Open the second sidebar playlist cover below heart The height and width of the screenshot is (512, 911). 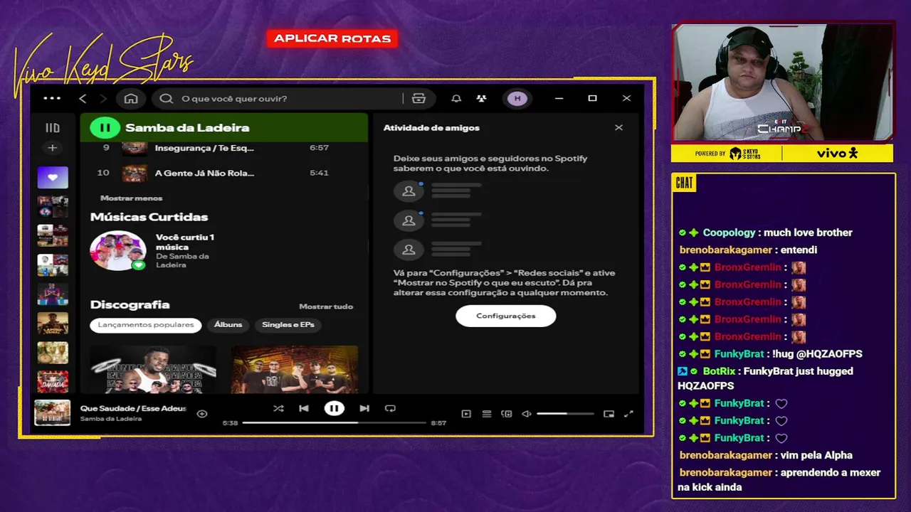point(53,235)
